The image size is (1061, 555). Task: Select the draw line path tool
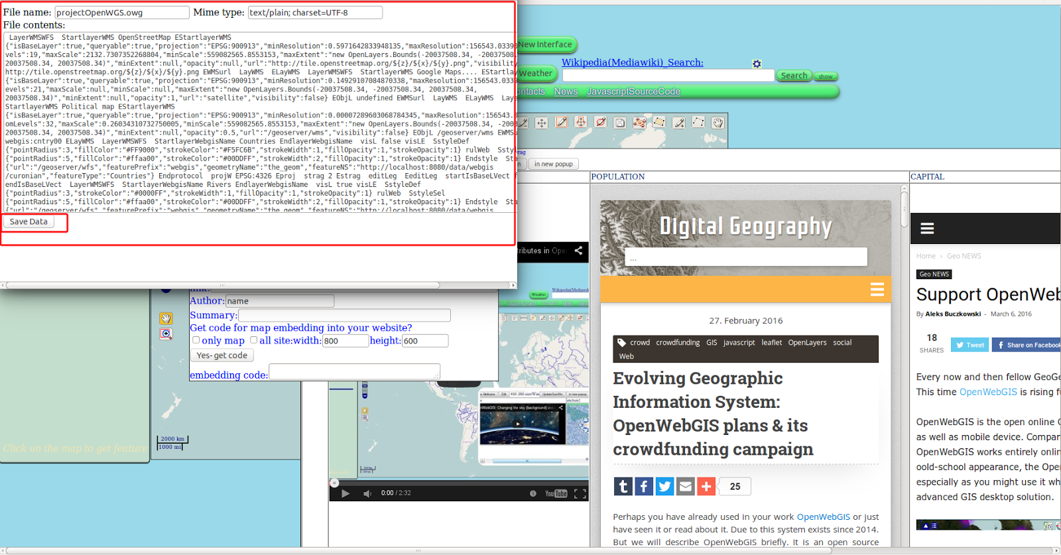tap(698, 122)
